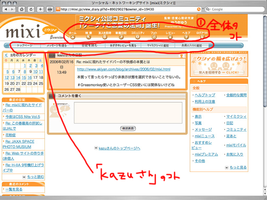
Task: Click the 確認画面 confirm button
Action: tap(128, 128)
